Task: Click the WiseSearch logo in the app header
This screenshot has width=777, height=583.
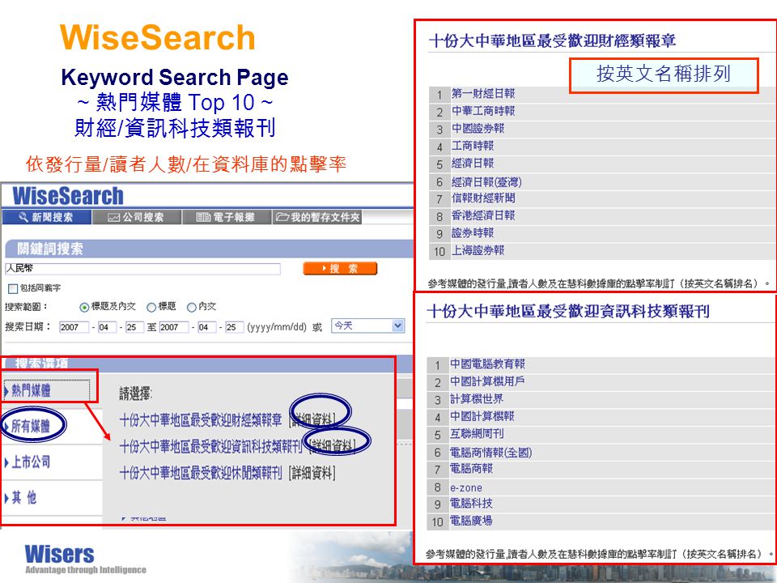Action: (67, 196)
